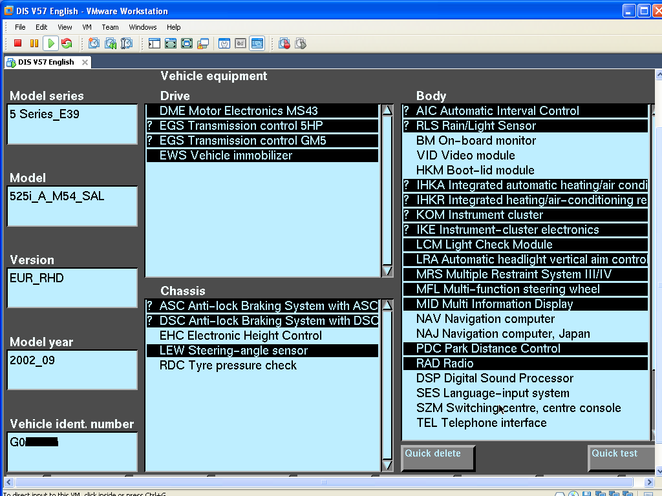Open the File menu

[20, 27]
